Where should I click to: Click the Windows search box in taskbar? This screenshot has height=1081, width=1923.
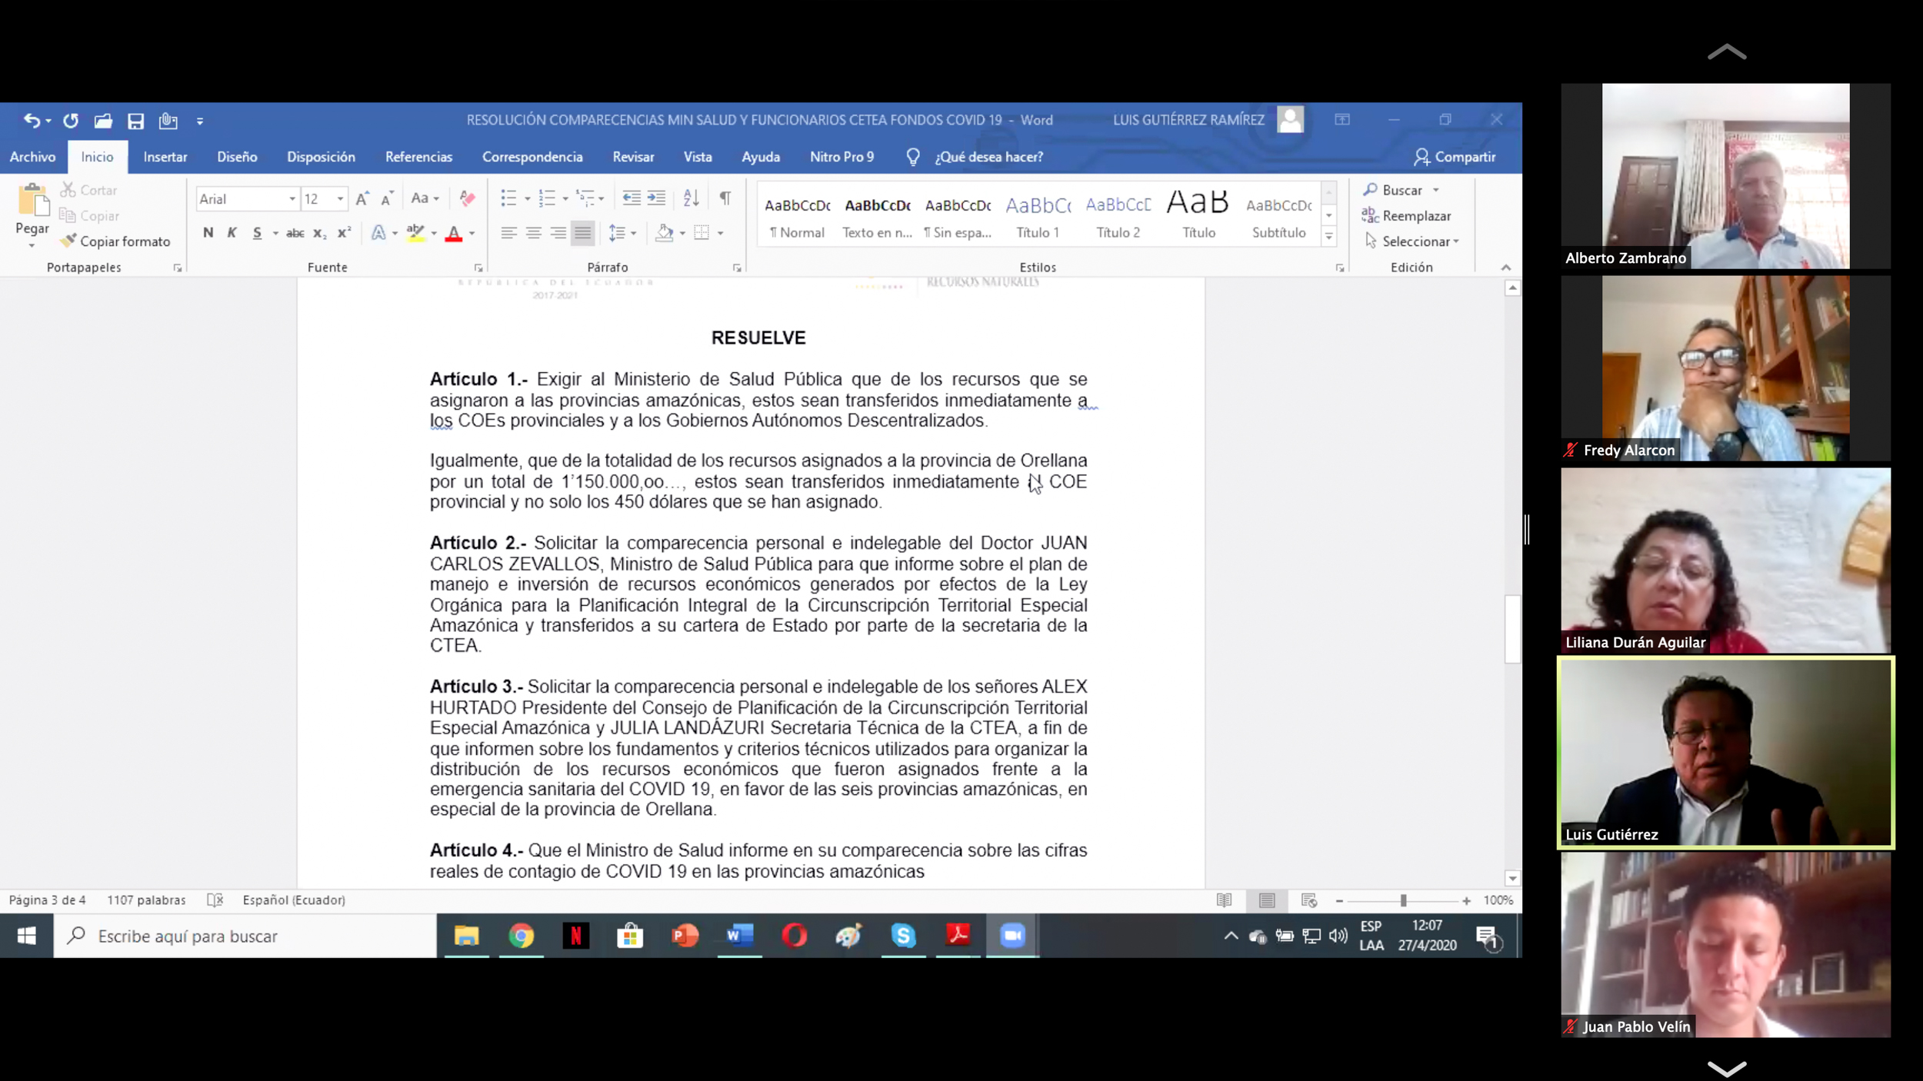coord(245,936)
